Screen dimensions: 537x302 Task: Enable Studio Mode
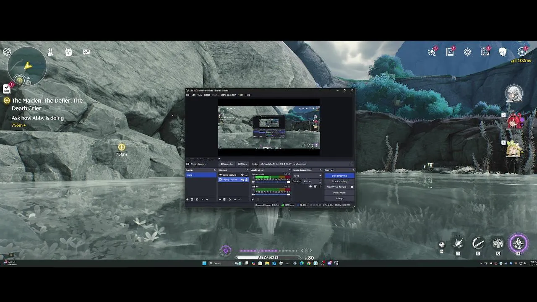click(x=339, y=193)
